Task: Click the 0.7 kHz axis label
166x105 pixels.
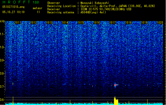Action: (x=2, y=87)
